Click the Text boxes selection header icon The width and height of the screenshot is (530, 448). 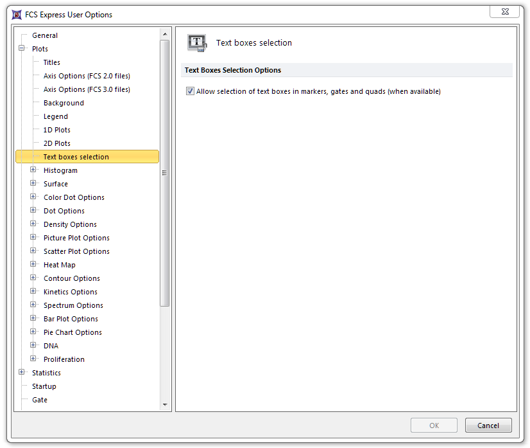pyautogui.click(x=197, y=42)
